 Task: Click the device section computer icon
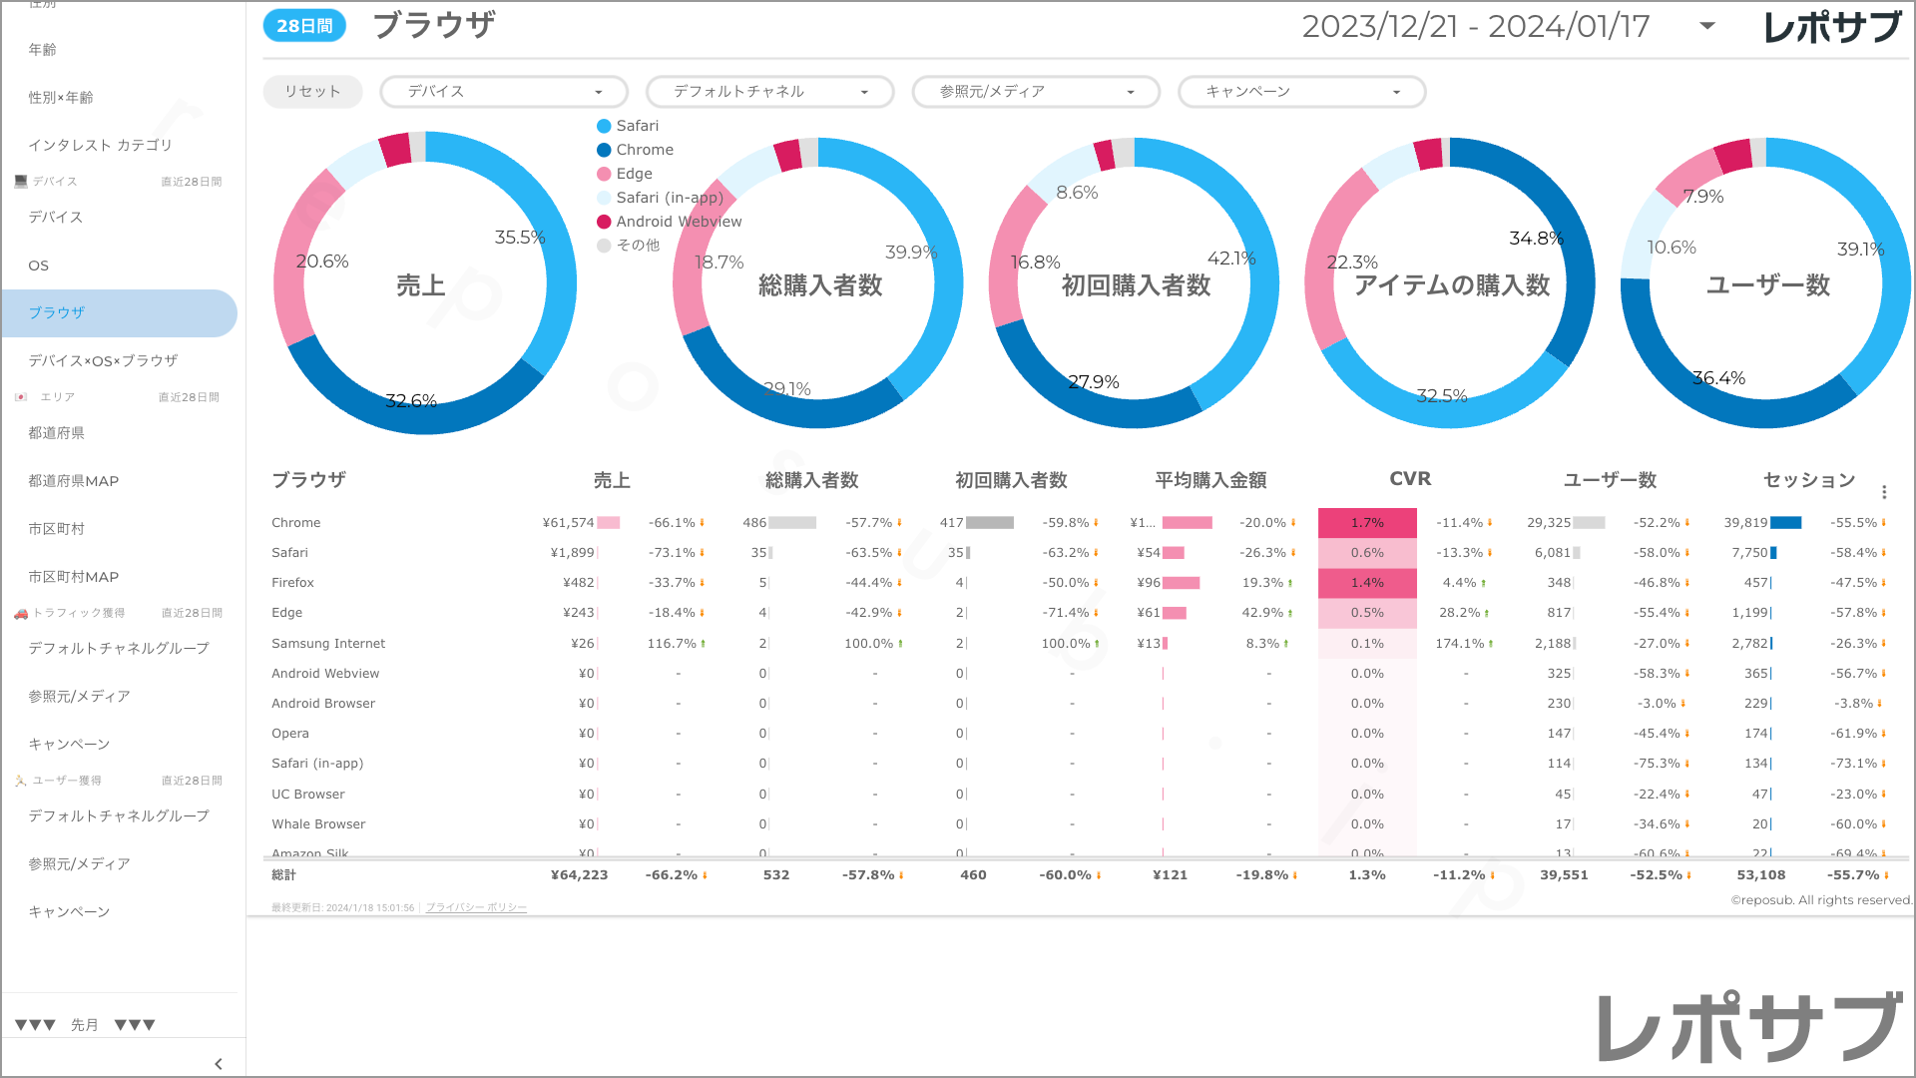tap(21, 182)
